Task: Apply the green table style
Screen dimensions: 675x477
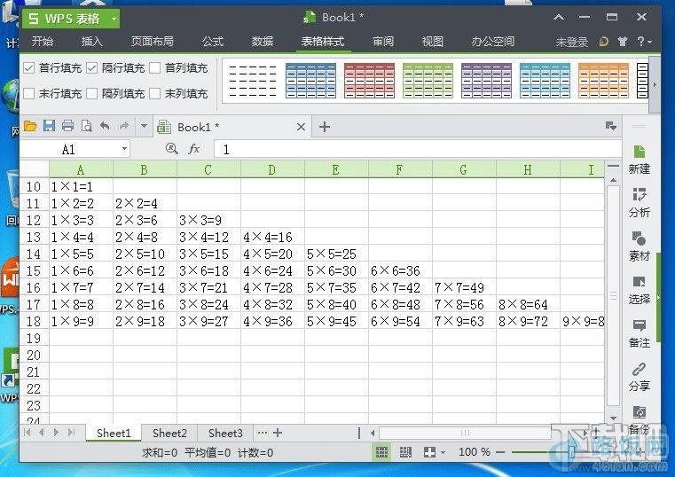Action: point(428,81)
